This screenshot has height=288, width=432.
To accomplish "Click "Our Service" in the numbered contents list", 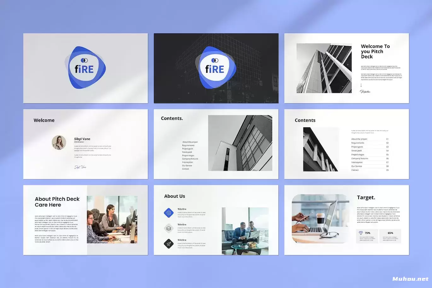I will [357, 166].
